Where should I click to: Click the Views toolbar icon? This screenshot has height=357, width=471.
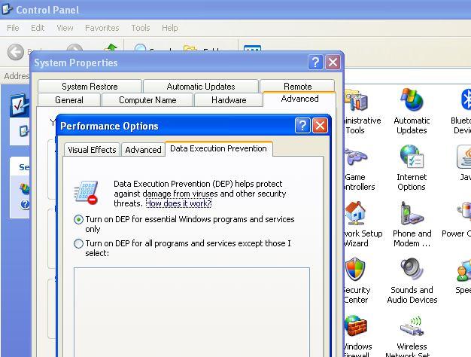pos(252,48)
